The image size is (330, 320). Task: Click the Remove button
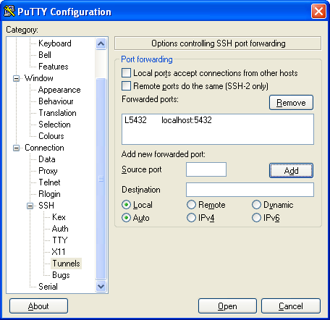tap(291, 103)
